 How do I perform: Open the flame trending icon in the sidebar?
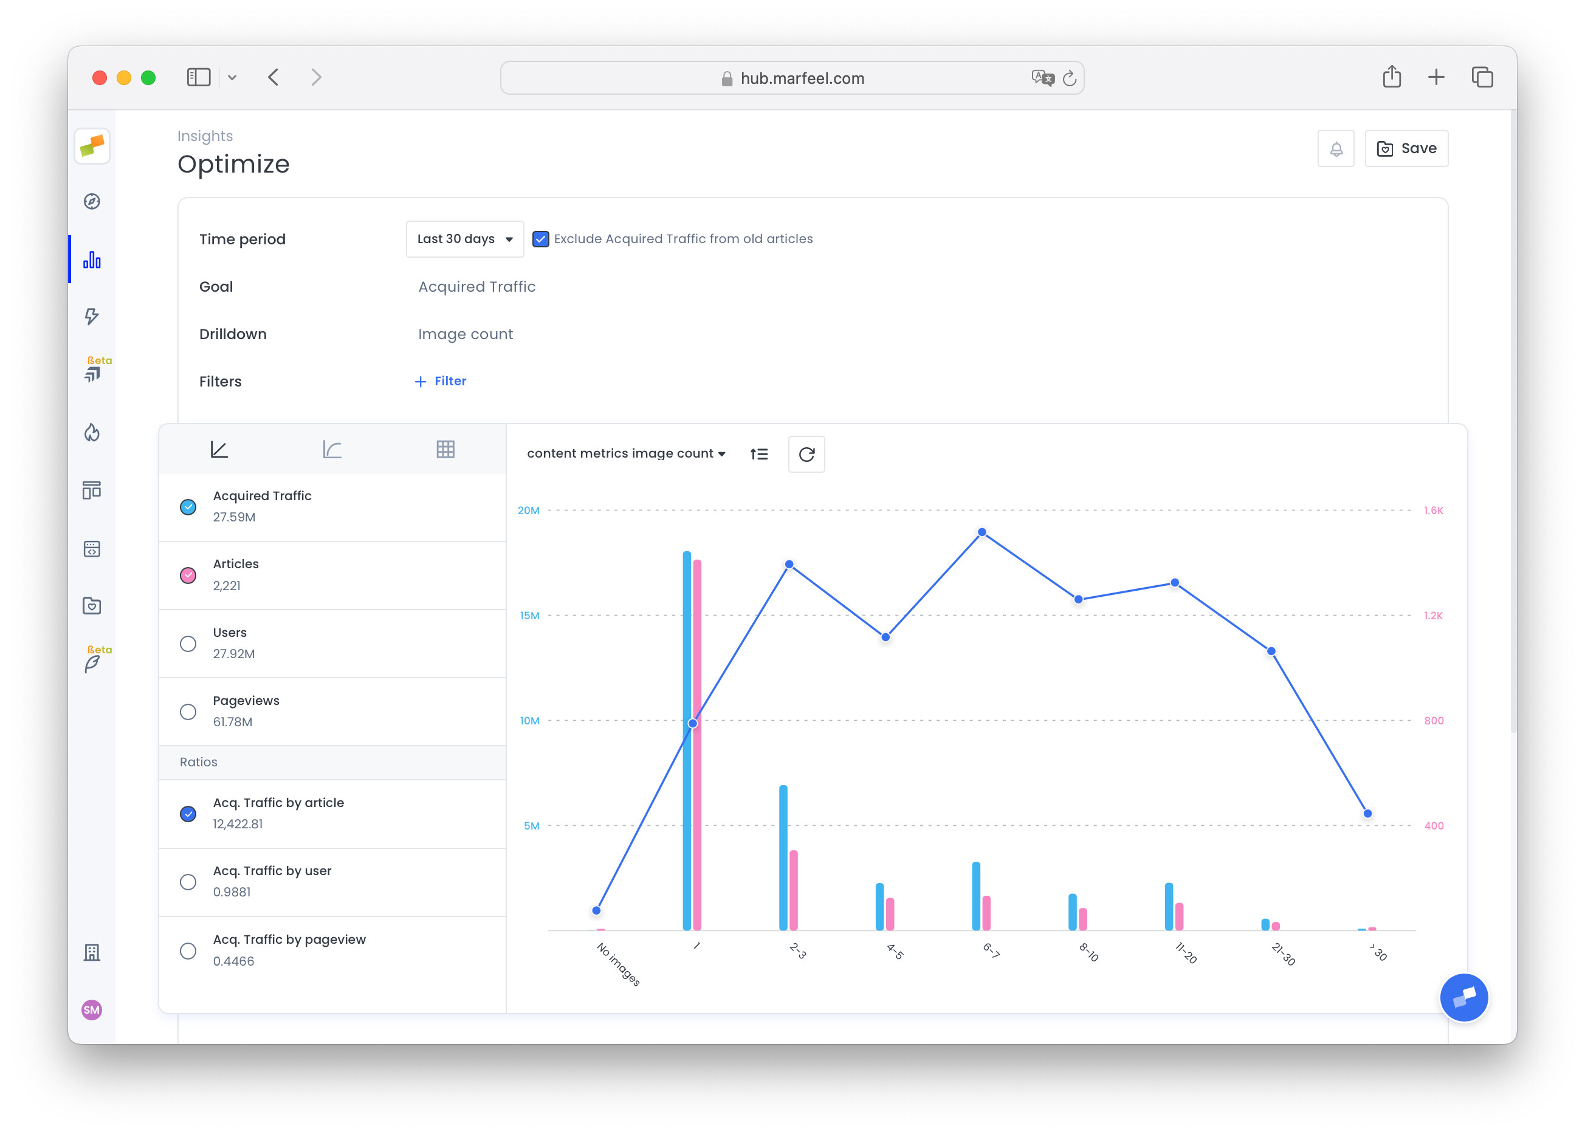(92, 433)
